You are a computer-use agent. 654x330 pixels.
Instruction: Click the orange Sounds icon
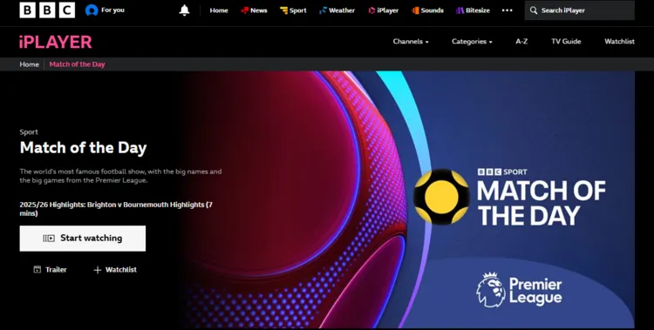tap(415, 10)
